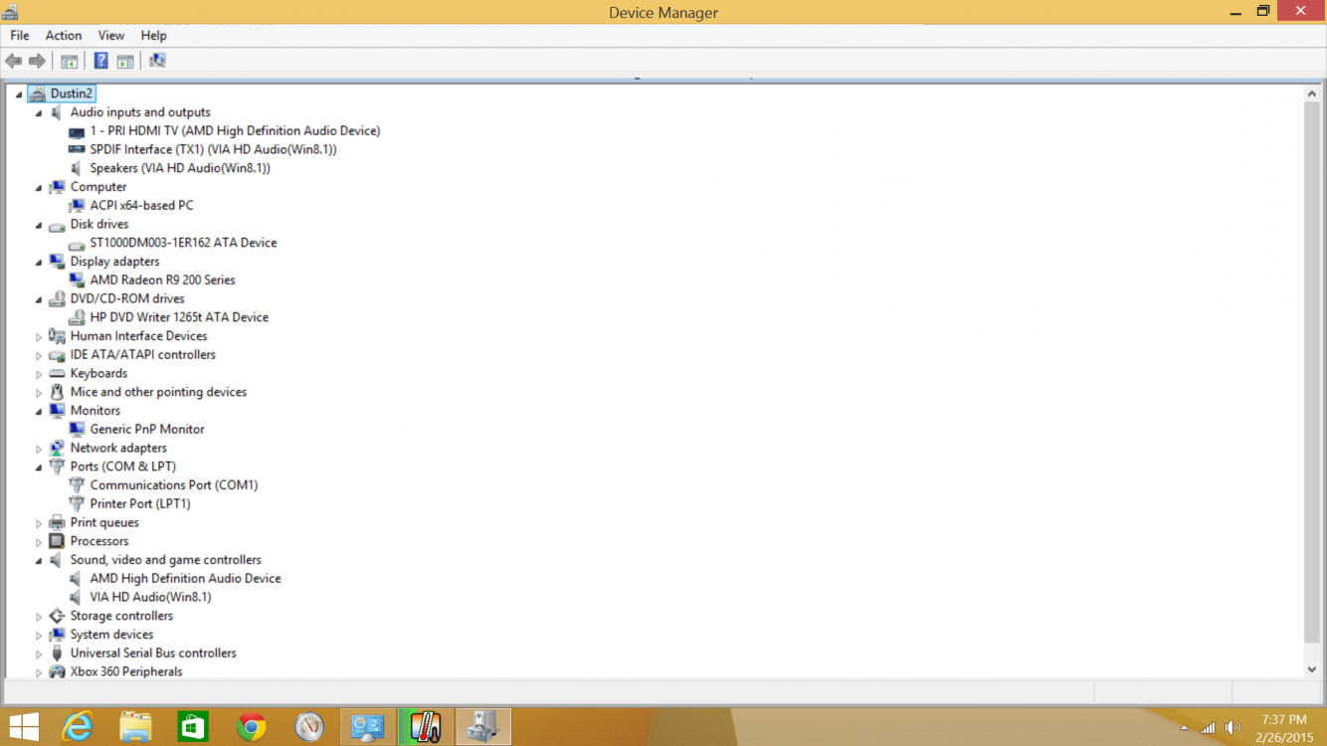
Task: Click the Processors category icon
Action: click(57, 541)
